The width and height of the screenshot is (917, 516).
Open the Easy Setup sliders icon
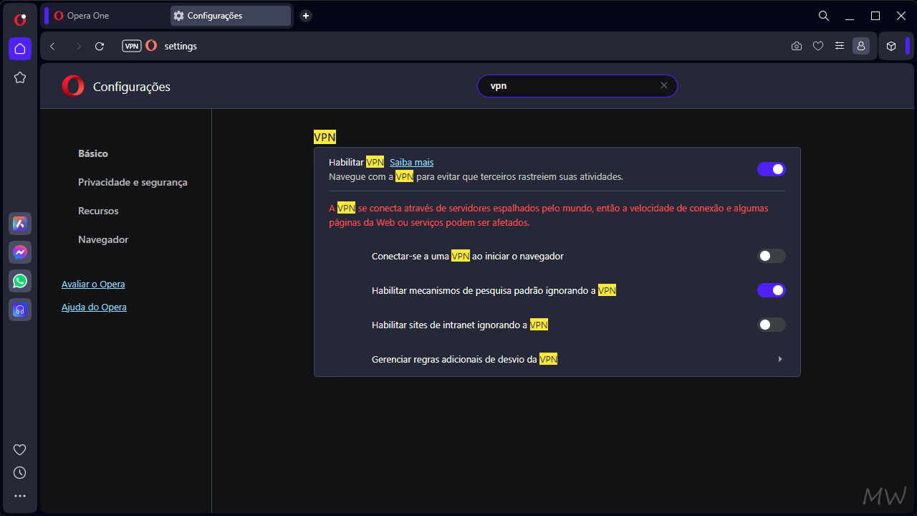[840, 46]
